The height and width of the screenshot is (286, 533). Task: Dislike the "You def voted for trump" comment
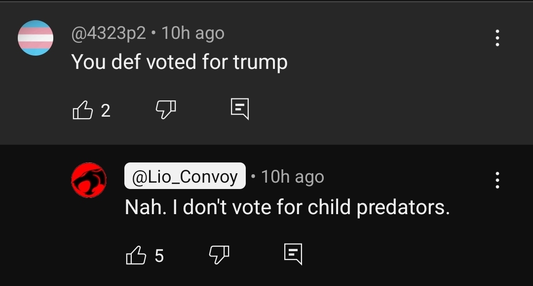165,109
